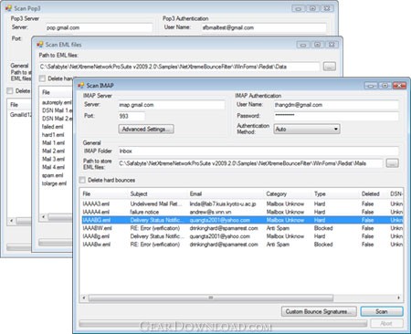
Task: Open the browse button for the EML path in the IMAP window
Action: [392, 163]
